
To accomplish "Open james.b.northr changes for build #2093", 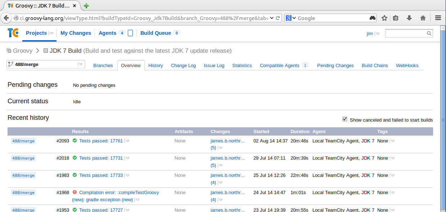I will point(228,141).
